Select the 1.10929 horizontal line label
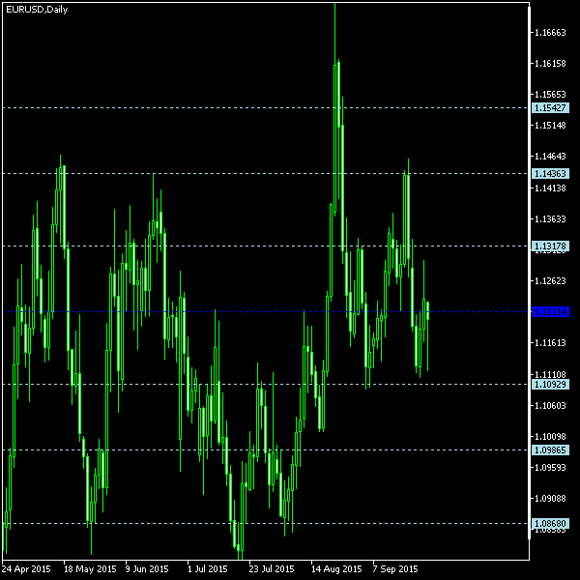Image resolution: width=580 pixels, height=580 pixels. pyautogui.click(x=550, y=385)
